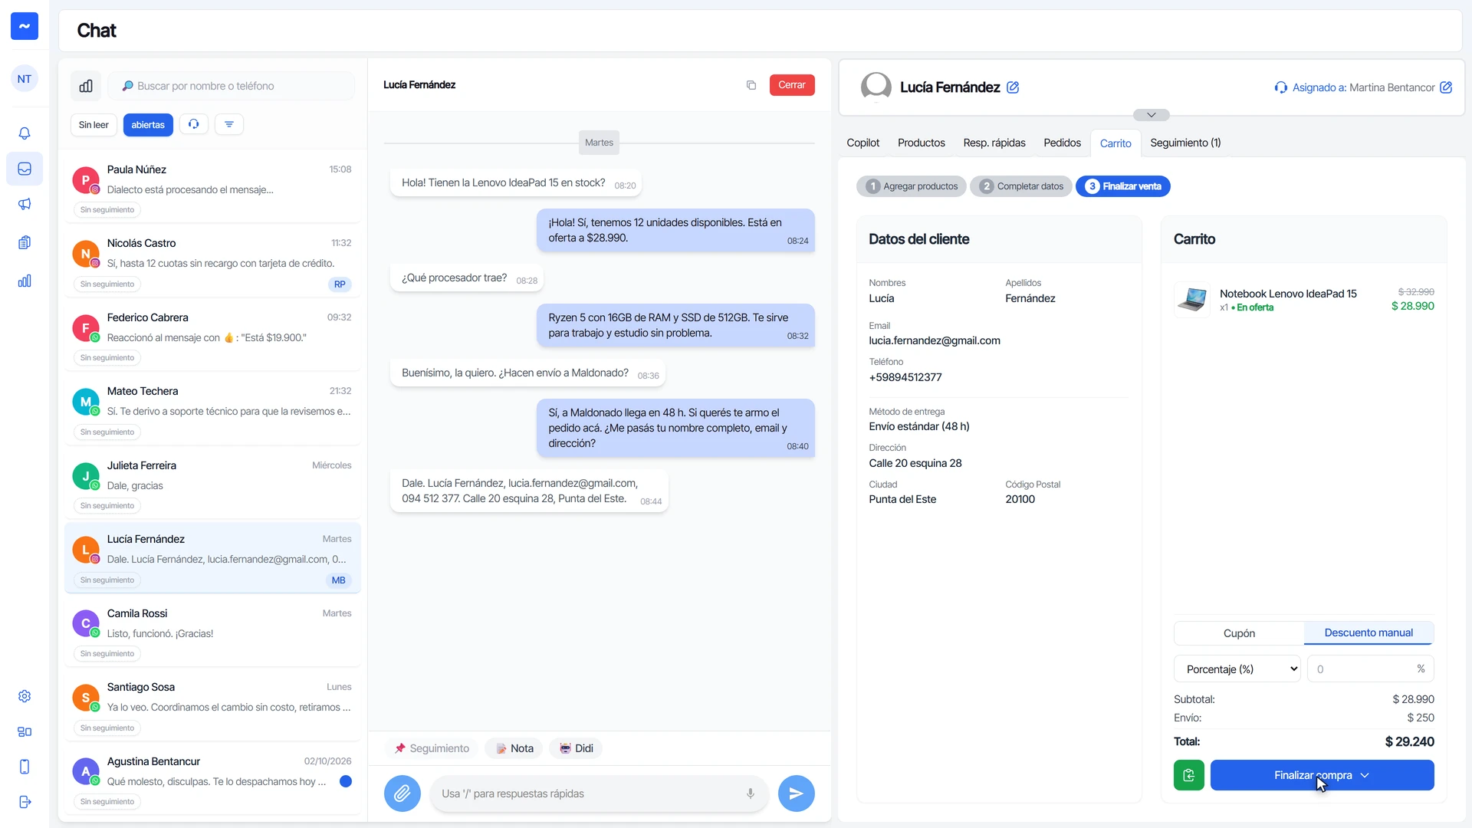This screenshot has height=828, width=1472.
Task: Open the inbox icon in sidebar
Action: tap(25, 169)
